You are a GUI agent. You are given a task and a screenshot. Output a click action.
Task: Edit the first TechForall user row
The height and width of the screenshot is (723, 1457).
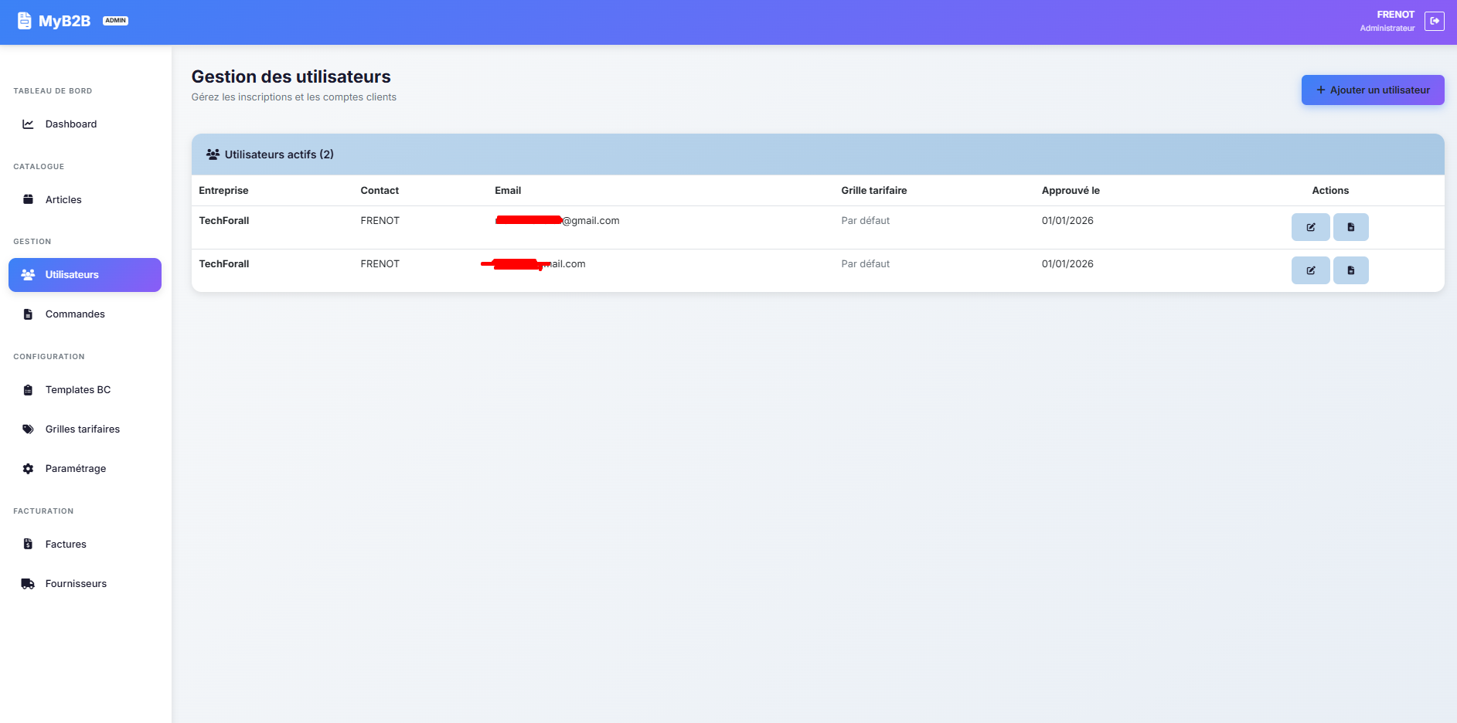pyautogui.click(x=1310, y=227)
